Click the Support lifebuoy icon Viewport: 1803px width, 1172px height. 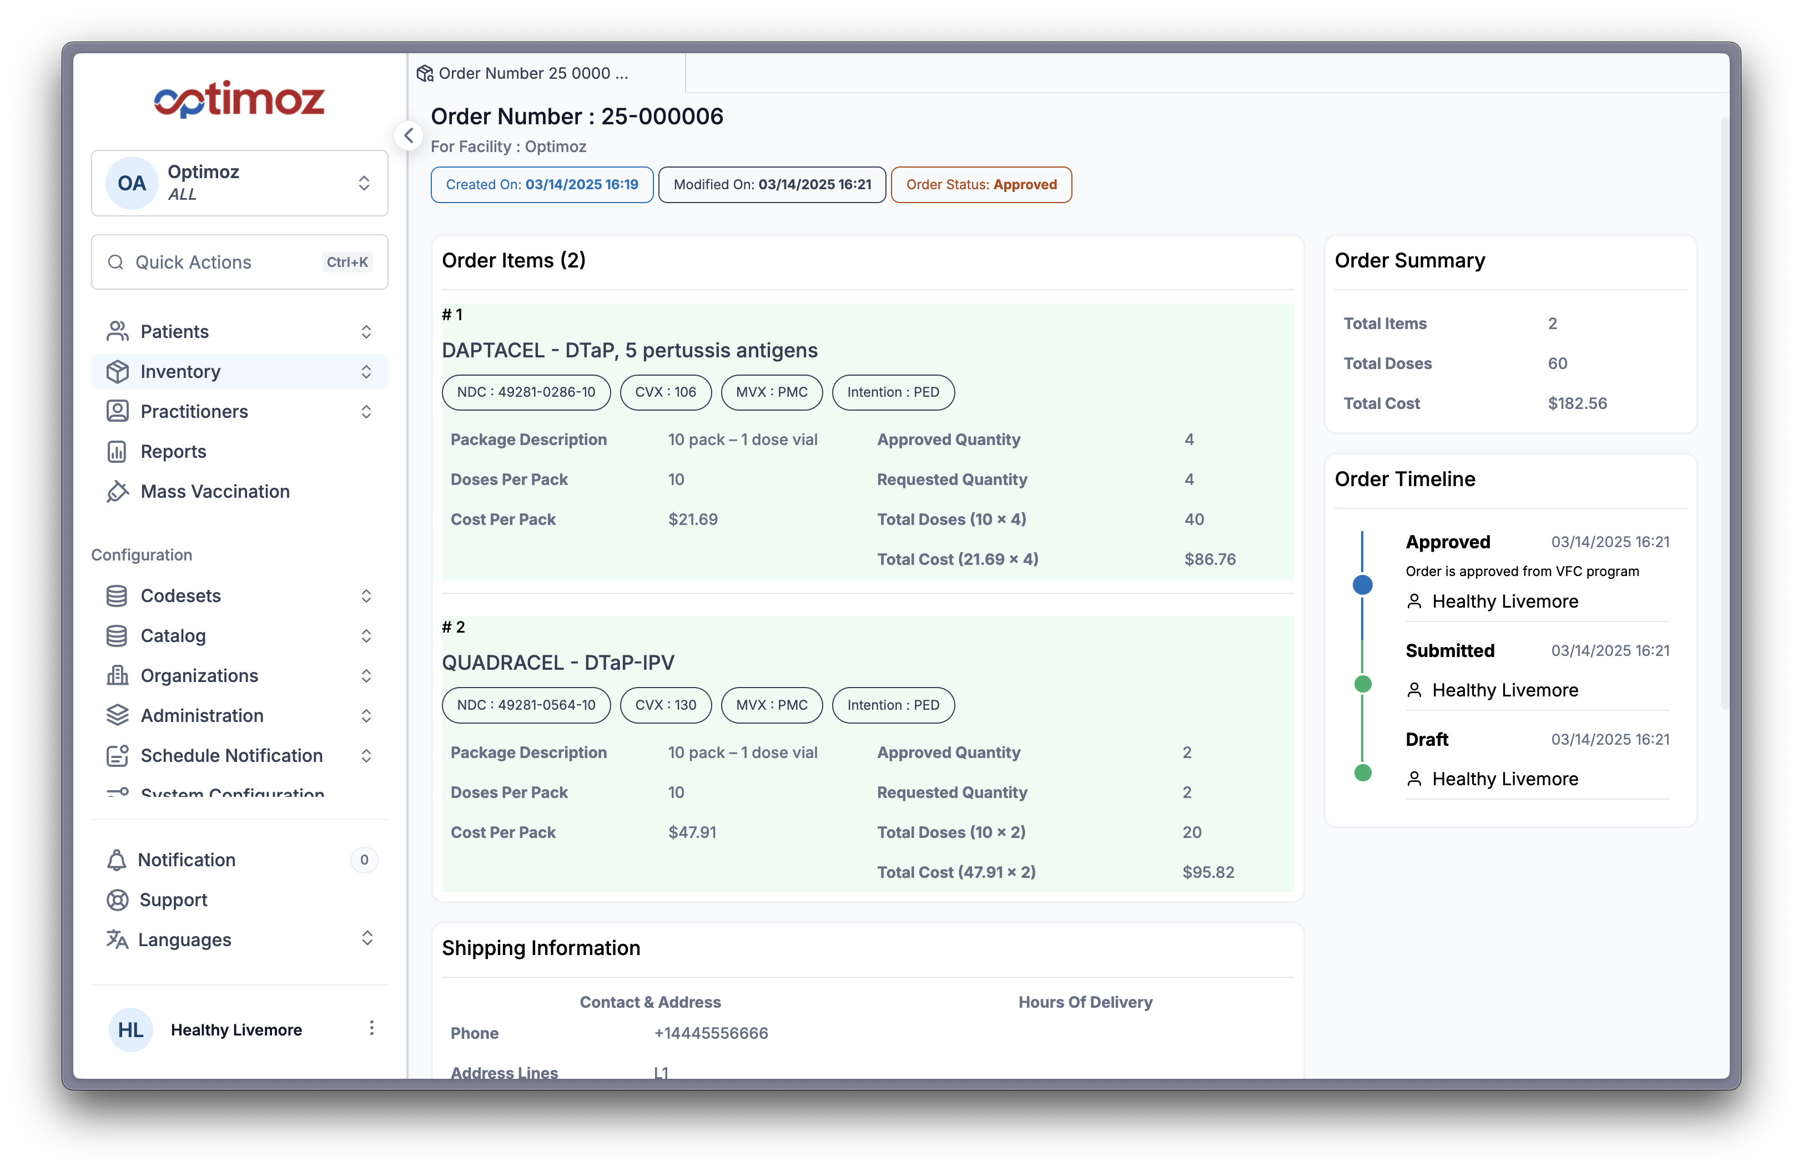(x=118, y=900)
